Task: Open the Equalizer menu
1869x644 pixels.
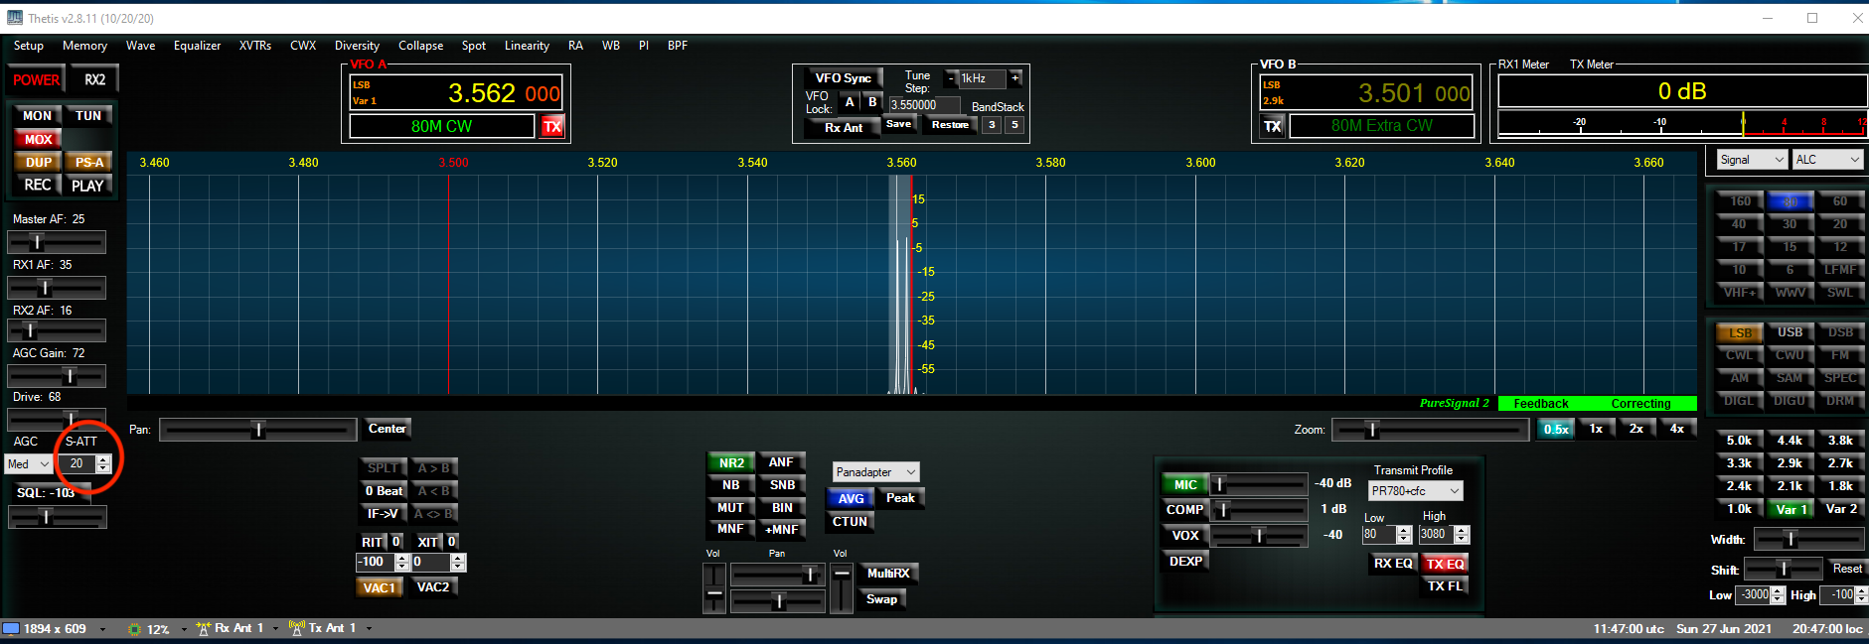Action: [x=197, y=46]
